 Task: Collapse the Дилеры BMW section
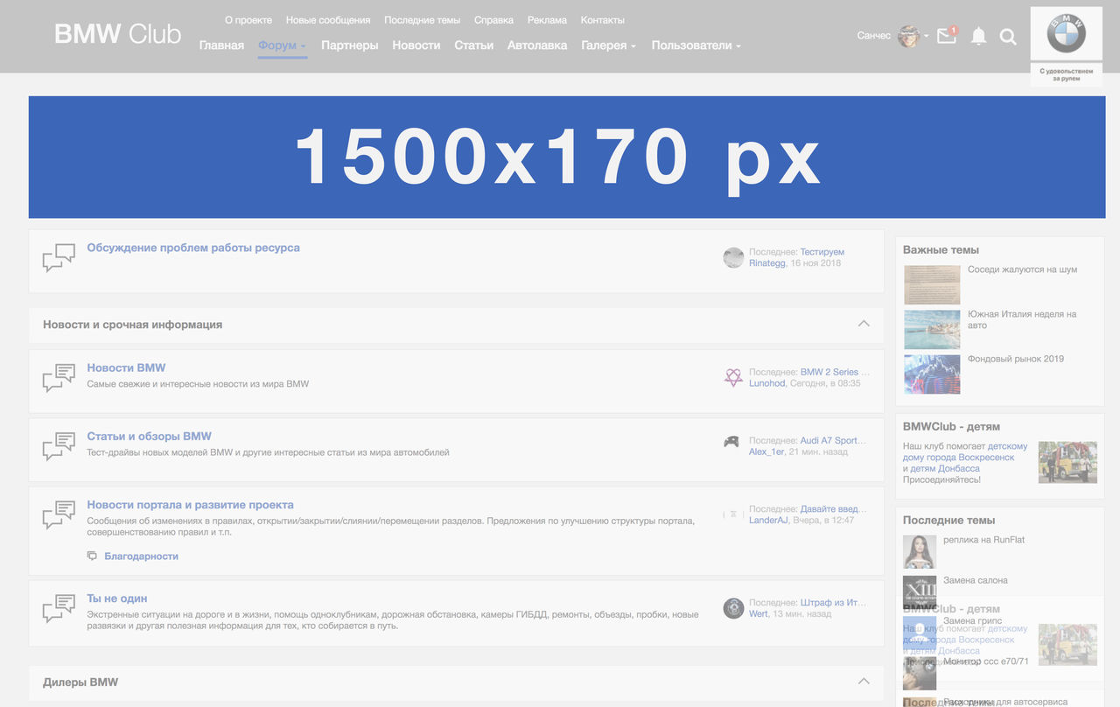tap(864, 682)
